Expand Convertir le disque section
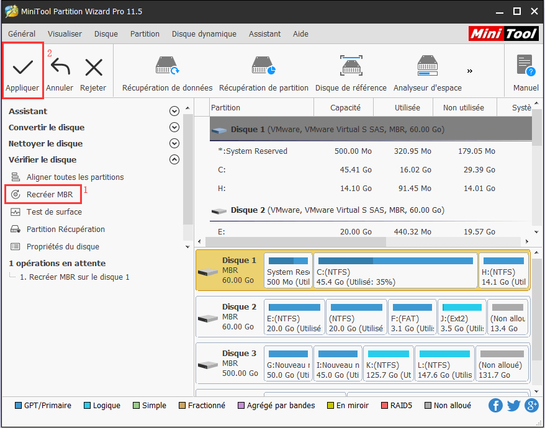The width and height of the screenshot is (545, 428). (x=174, y=127)
